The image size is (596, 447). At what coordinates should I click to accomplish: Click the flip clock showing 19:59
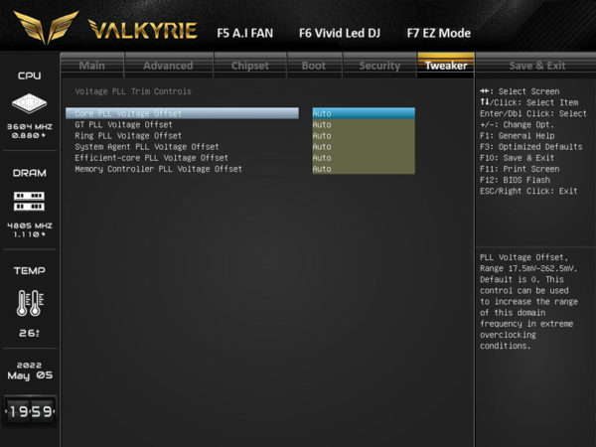tap(30, 411)
